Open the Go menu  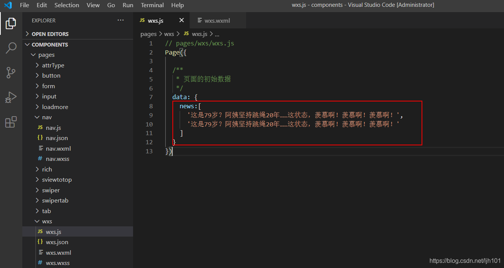(x=111, y=5)
